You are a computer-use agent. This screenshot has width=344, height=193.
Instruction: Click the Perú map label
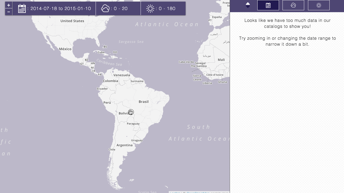(x=107, y=102)
